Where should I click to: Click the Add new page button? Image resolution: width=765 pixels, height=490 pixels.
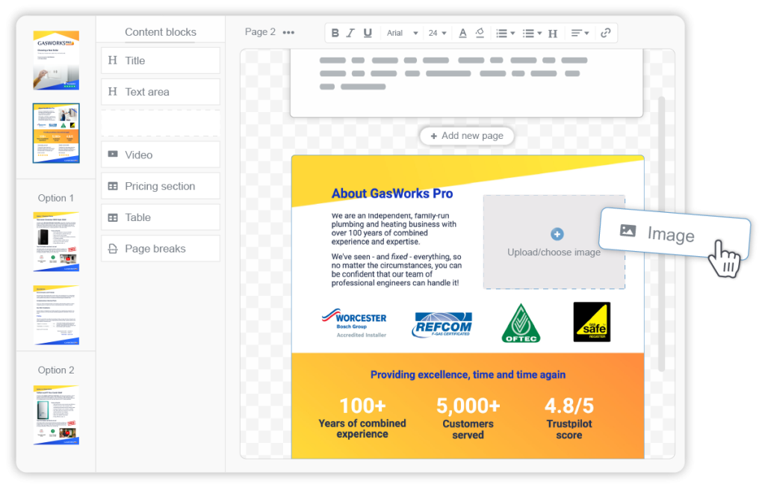[x=467, y=136]
